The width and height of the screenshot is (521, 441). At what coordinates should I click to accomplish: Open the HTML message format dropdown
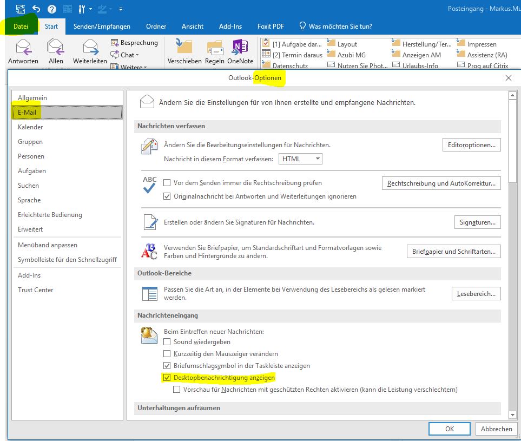(301, 159)
